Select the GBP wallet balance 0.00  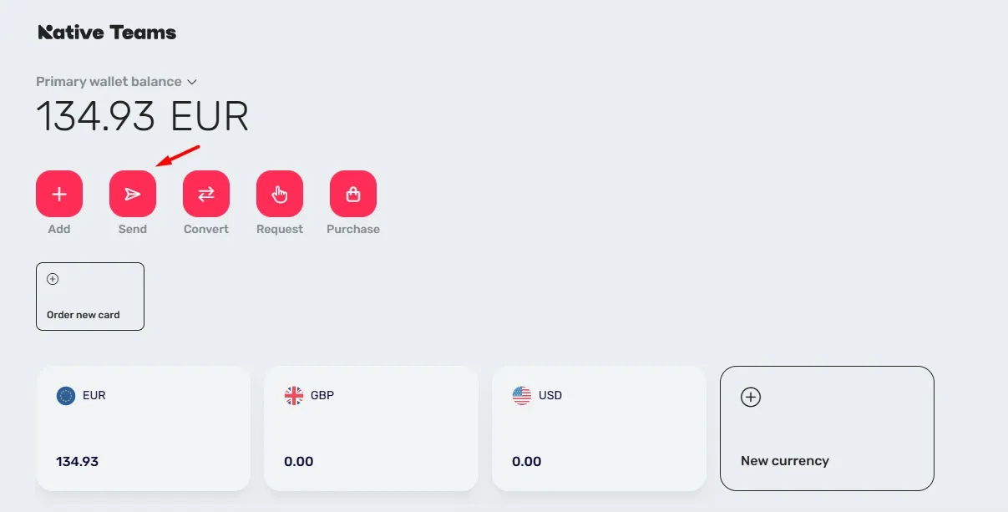pos(298,461)
